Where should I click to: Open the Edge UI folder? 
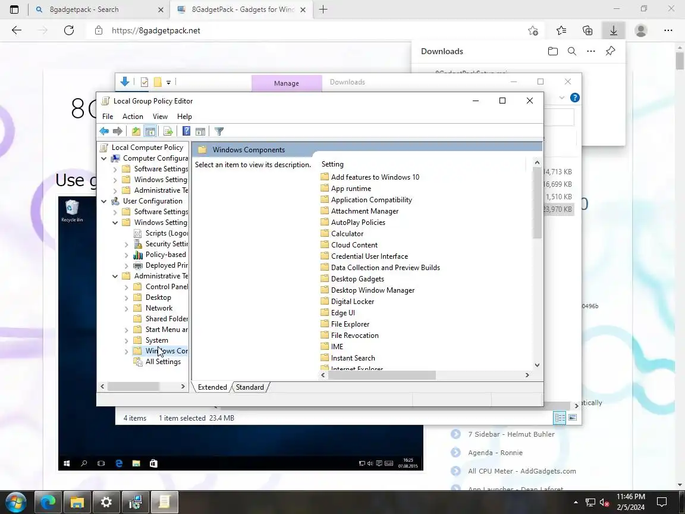pos(343,313)
